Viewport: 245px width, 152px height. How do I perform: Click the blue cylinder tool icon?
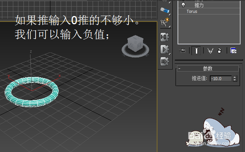(165, 10)
